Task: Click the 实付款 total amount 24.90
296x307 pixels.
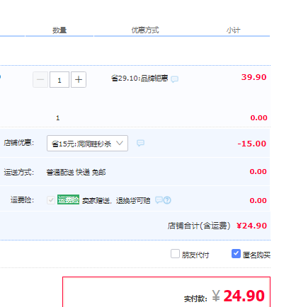Action: click(x=244, y=296)
